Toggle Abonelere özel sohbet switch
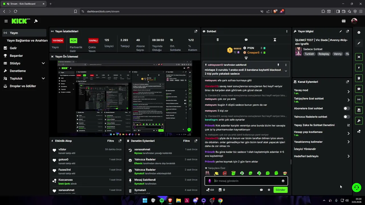Screen dimensions: 365x205 pos(346,108)
